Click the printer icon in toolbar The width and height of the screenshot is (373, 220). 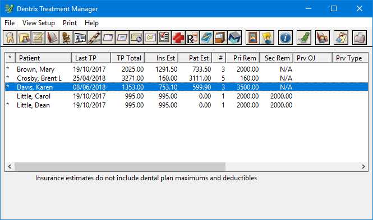coord(360,38)
